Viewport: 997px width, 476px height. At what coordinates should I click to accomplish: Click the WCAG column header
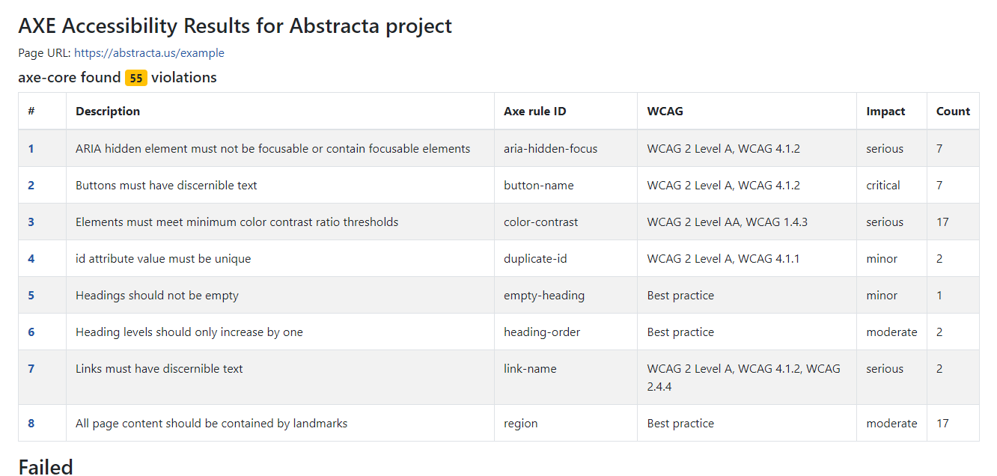[665, 112]
